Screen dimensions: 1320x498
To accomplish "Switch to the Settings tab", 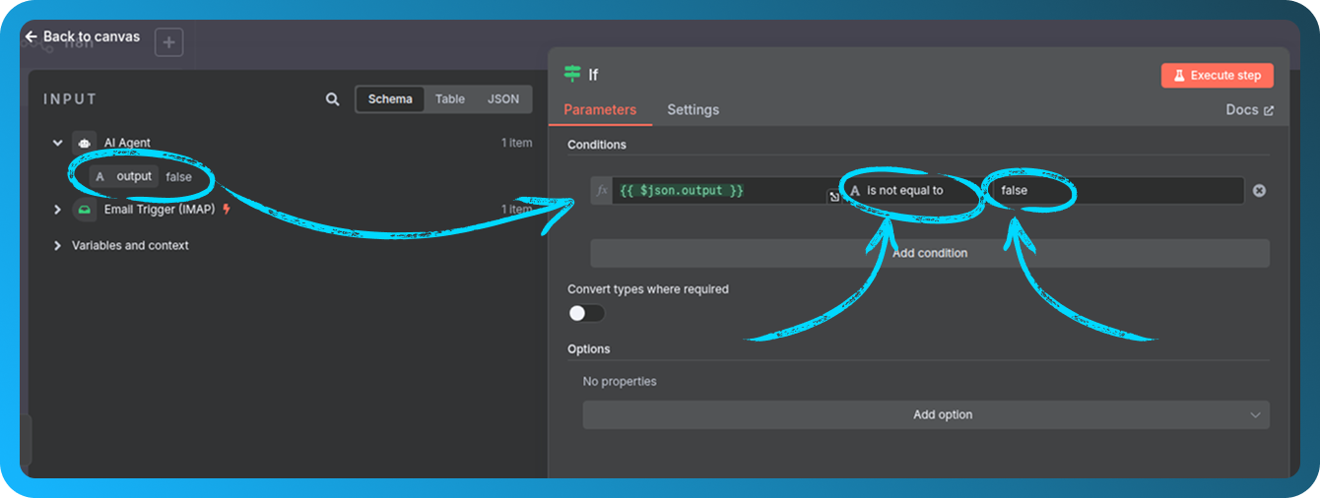I will (693, 110).
